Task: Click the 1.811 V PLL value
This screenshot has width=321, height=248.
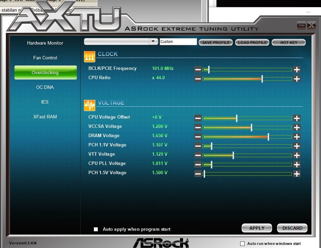Action: coord(160,163)
